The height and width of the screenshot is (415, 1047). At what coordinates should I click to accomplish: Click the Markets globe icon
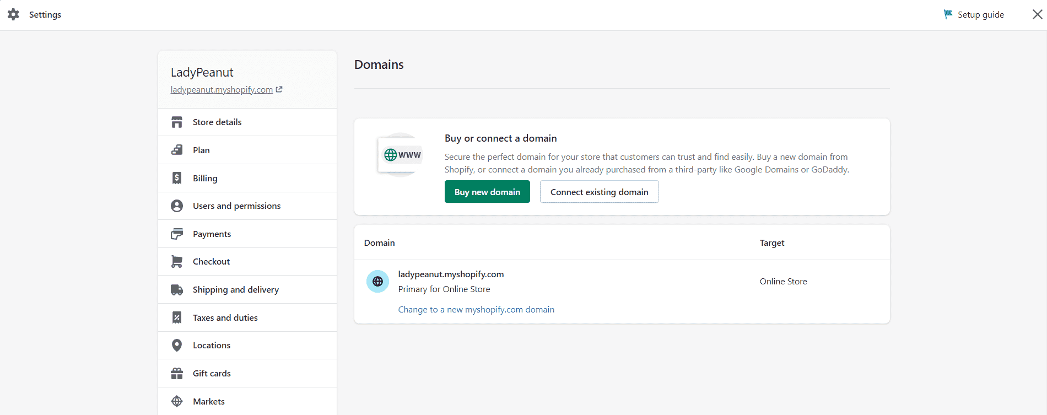point(177,402)
